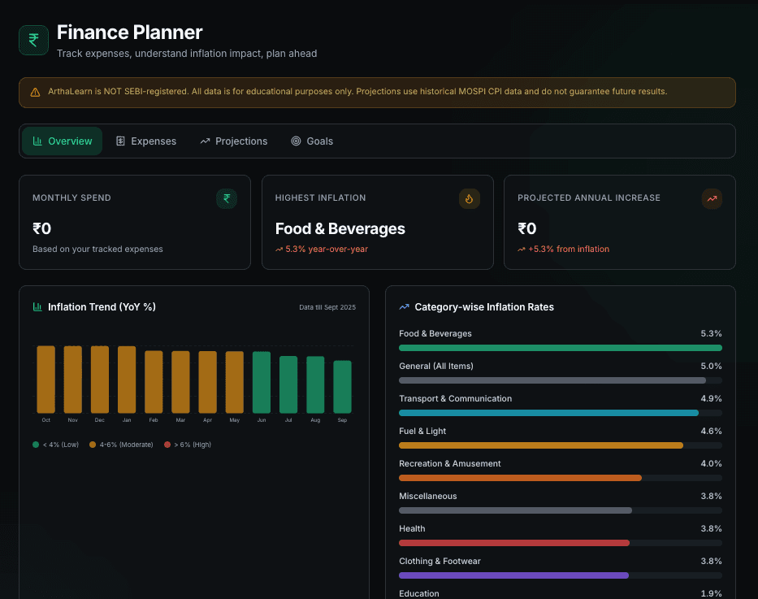
Task: Select the Food & Beverages category label
Action: click(x=435, y=333)
